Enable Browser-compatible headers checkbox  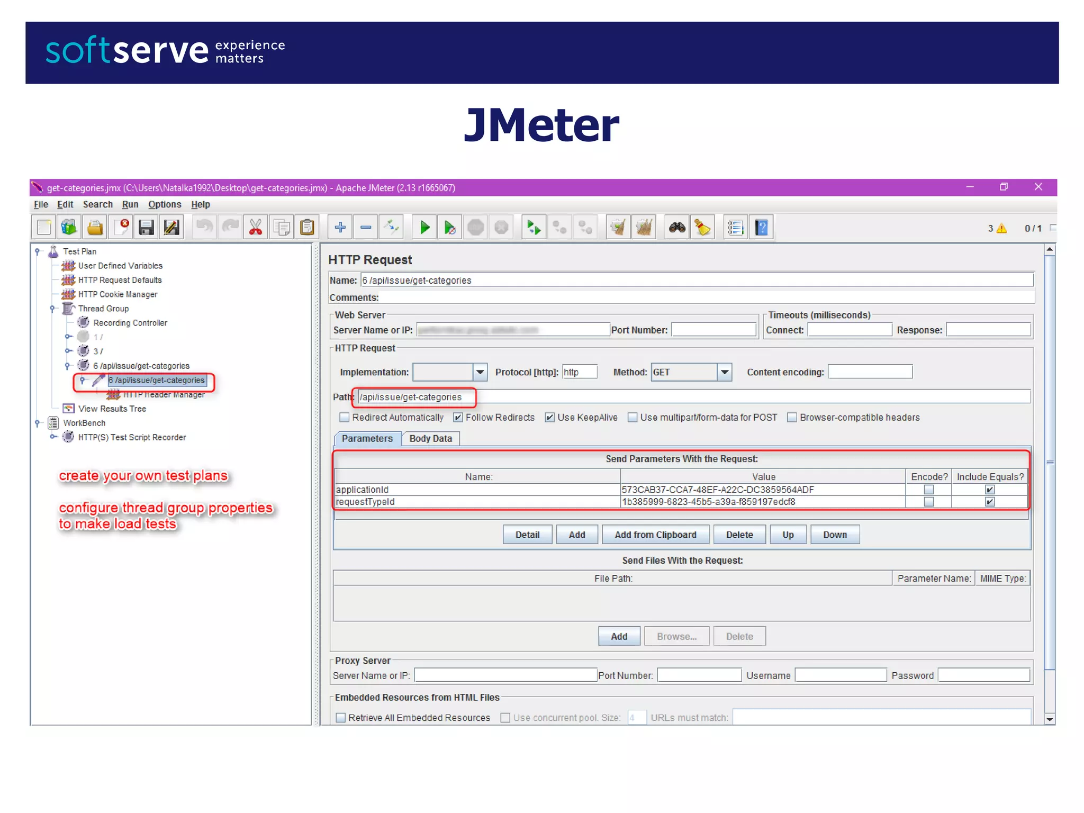point(792,418)
